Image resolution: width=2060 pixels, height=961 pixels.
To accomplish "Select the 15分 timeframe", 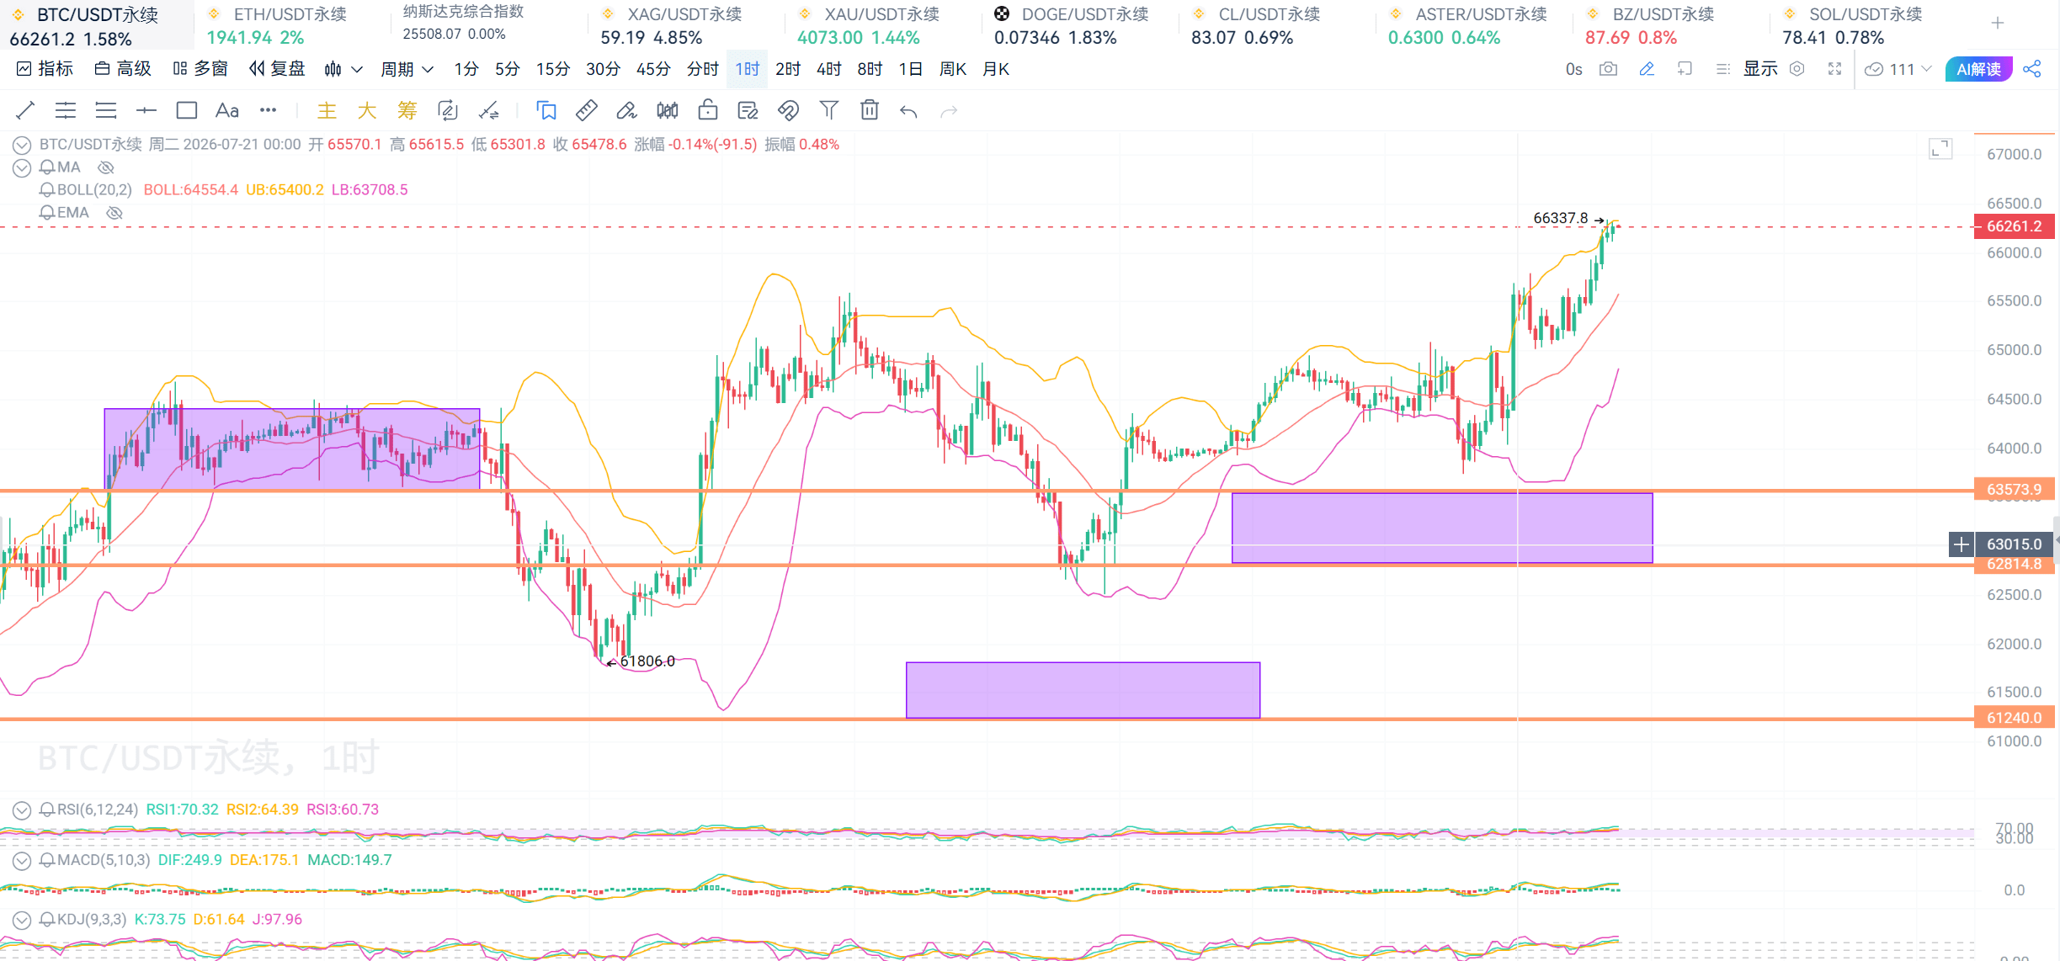I will [553, 69].
